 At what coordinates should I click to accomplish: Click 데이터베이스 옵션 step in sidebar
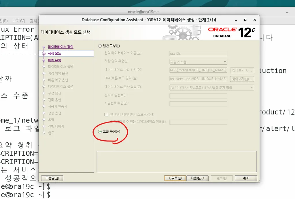[60, 87]
